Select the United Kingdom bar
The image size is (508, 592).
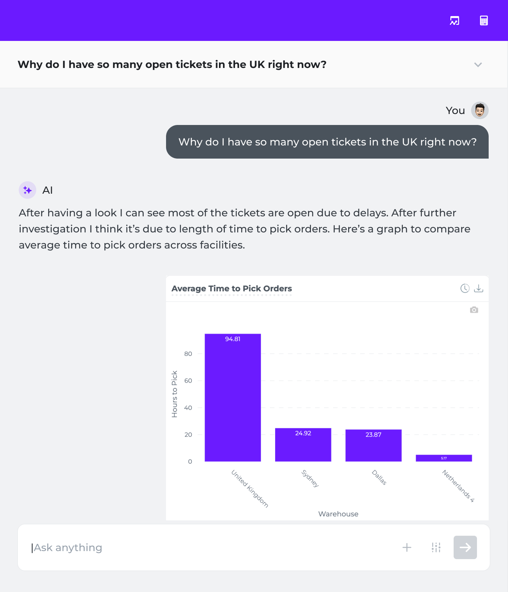(x=233, y=398)
